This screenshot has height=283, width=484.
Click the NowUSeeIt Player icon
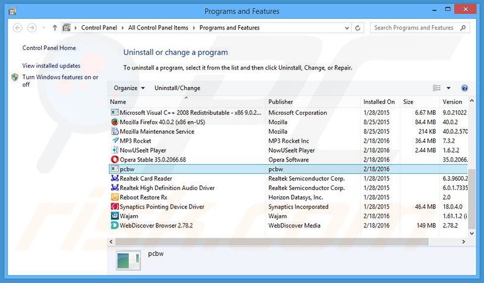[115, 150]
